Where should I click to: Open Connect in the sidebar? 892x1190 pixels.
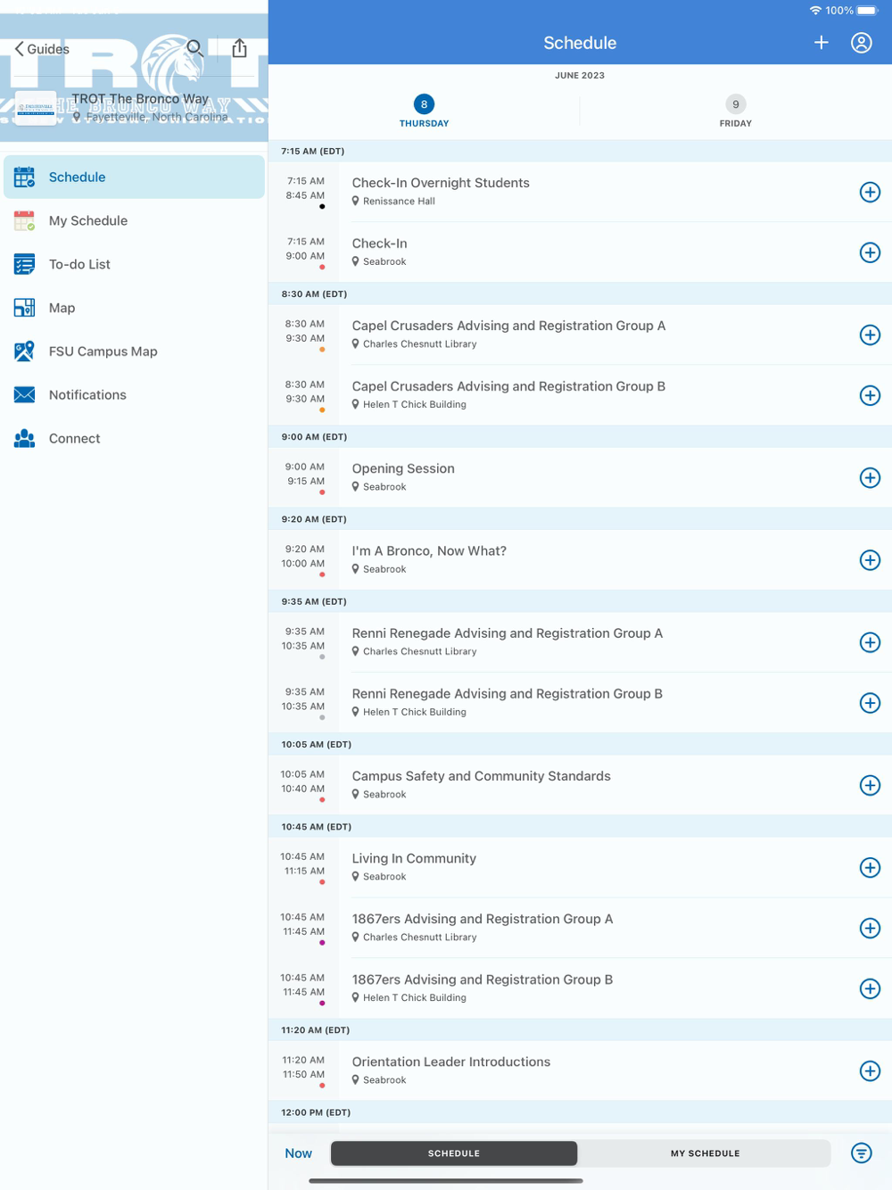[x=134, y=438]
